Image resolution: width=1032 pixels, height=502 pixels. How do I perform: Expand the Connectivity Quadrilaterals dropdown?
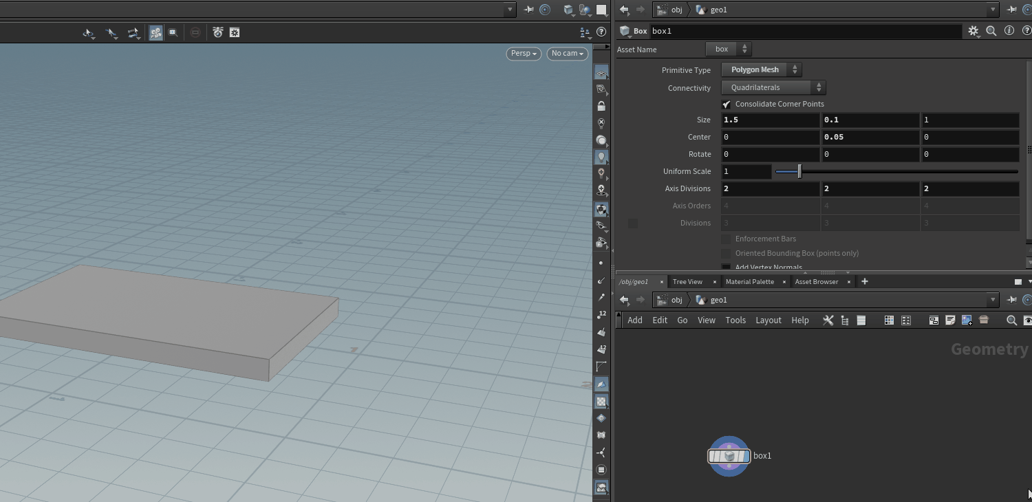coord(773,88)
